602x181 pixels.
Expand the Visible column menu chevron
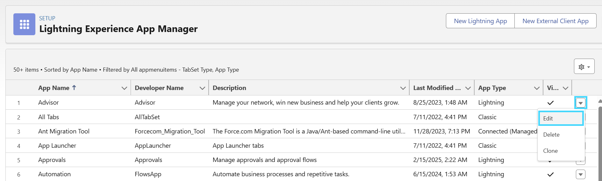pyautogui.click(x=566, y=88)
